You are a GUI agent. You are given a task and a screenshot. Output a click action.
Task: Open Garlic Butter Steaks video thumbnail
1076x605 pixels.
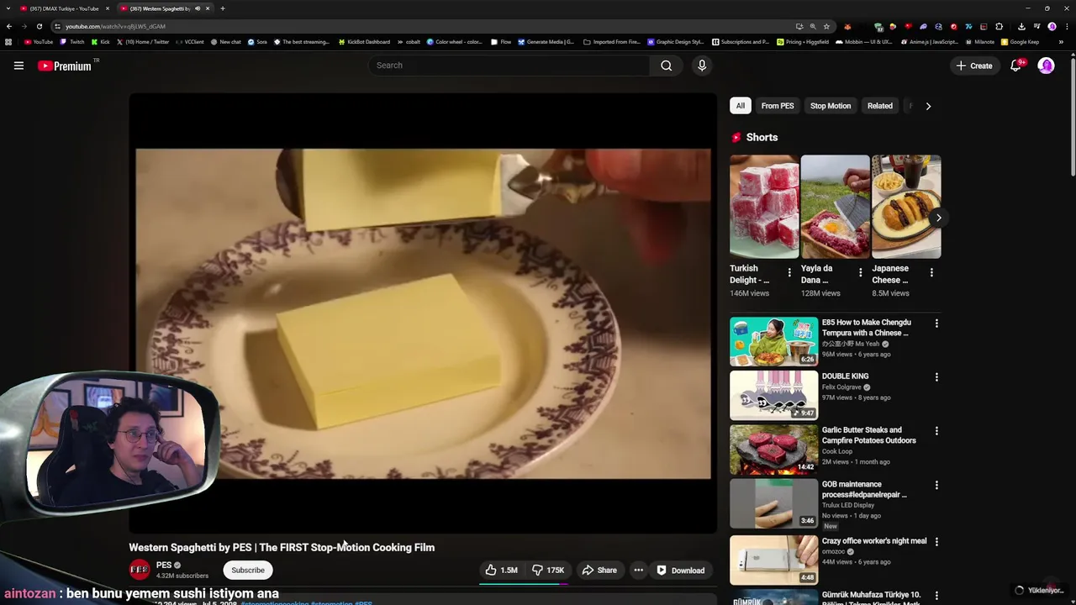pos(773,449)
